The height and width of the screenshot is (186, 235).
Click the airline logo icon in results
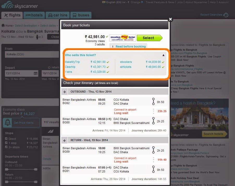pyautogui.click(x=51, y=131)
